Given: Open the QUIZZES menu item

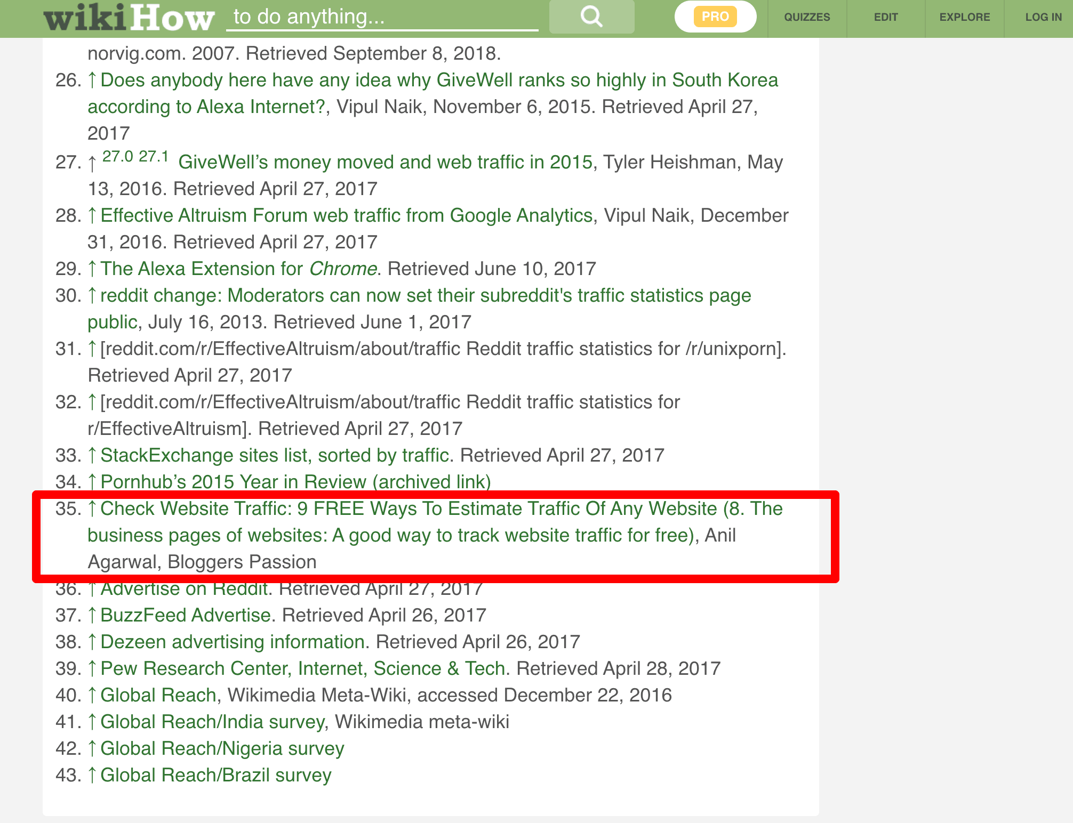Looking at the screenshot, I should pos(806,17).
